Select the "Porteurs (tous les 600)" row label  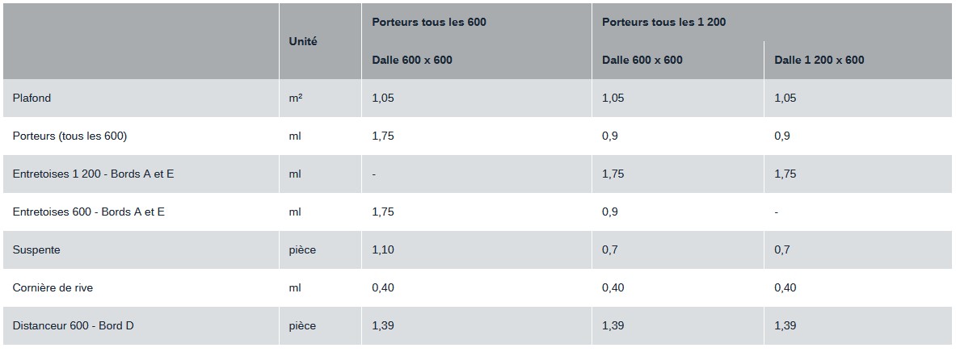point(69,136)
